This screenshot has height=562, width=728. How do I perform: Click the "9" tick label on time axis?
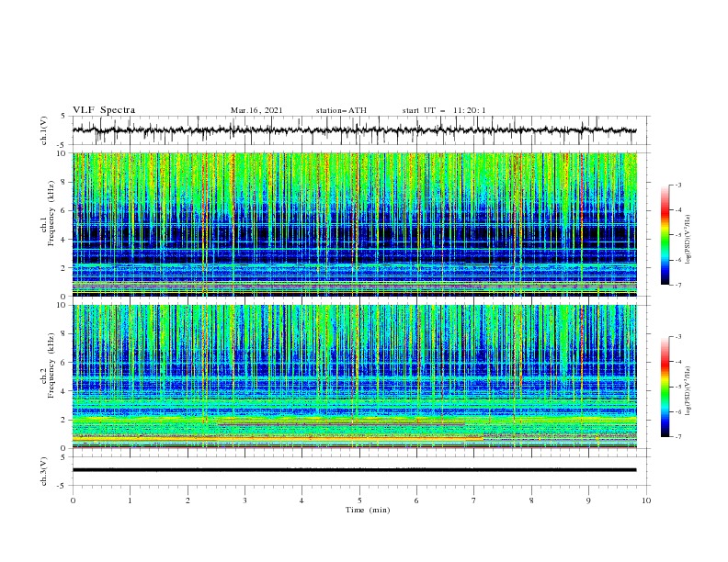pyautogui.click(x=588, y=500)
